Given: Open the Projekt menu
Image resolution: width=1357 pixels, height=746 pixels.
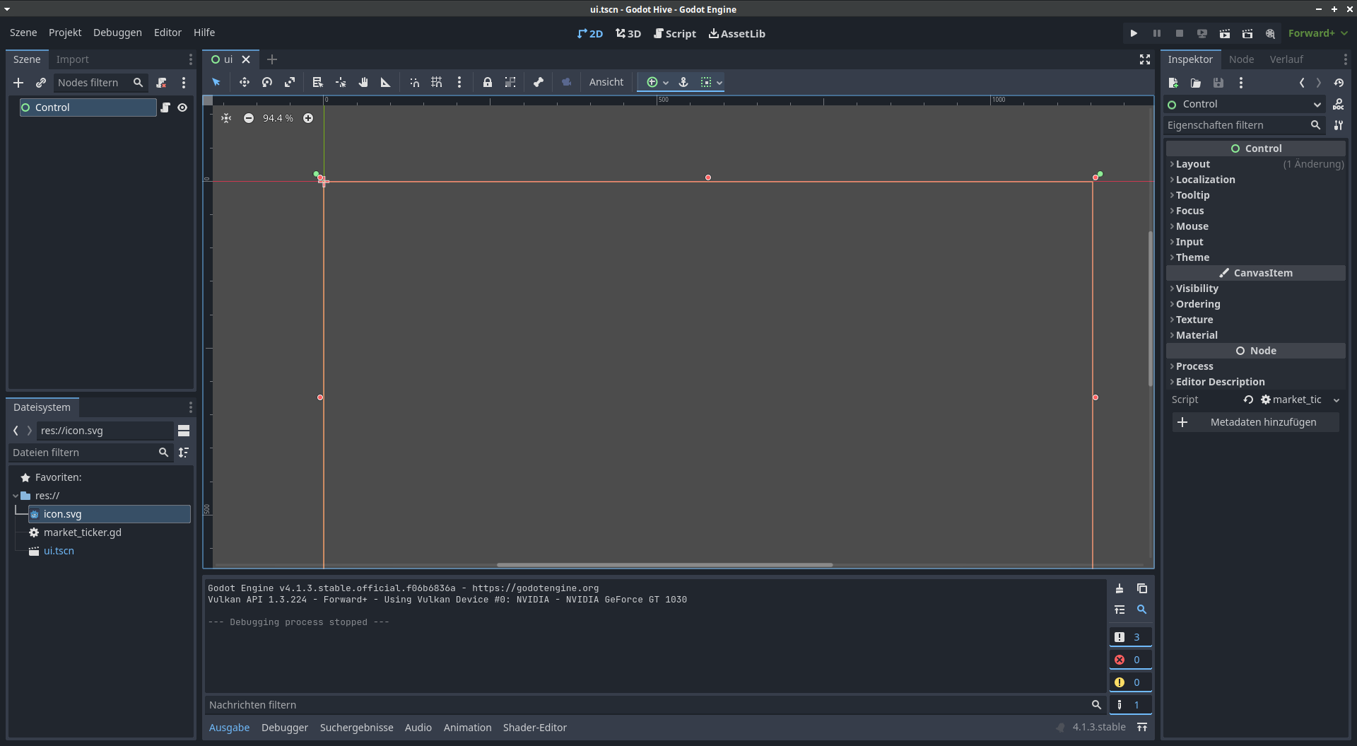Looking at the screenshot, I should coord(65,33).
